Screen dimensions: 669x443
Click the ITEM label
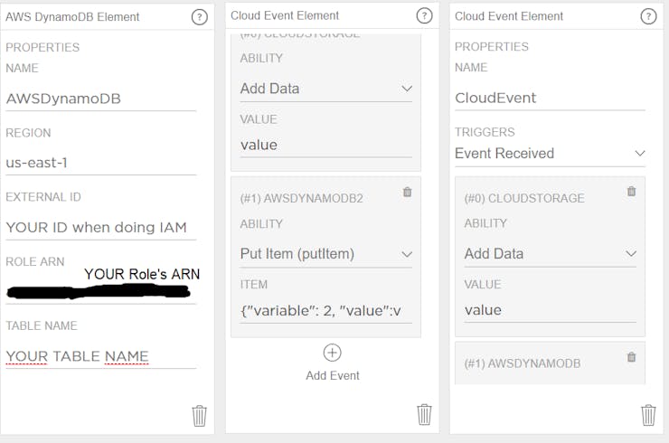(253, 285)
